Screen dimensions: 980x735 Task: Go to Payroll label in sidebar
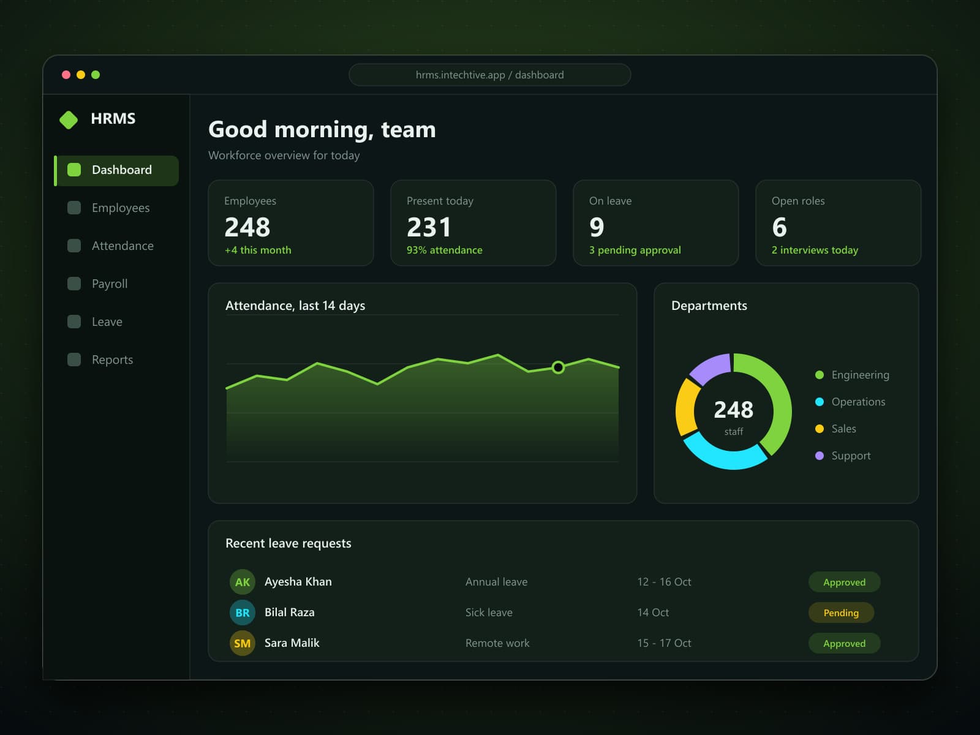pos(110,284)
